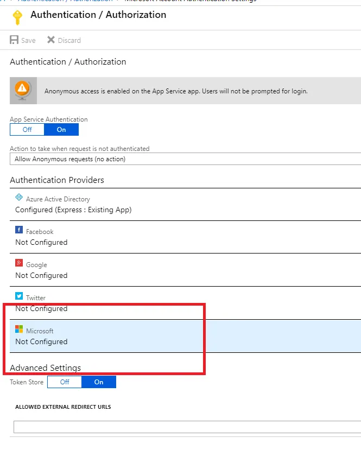This screenshot has height=475, width=361.
Task: Open Facebook Not Configured provider settings
Action: [41, 242]
